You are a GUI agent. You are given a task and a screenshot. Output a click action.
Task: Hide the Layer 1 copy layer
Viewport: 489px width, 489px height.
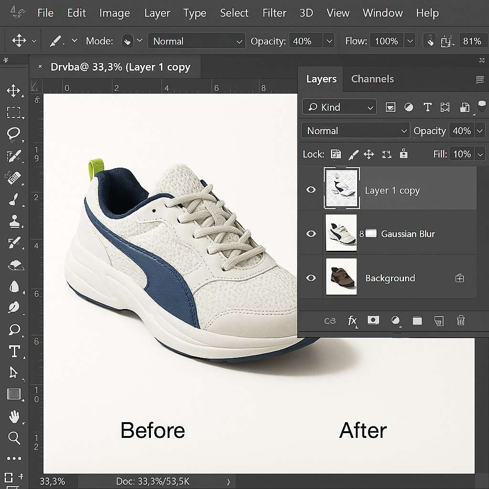tap(311, 190)
